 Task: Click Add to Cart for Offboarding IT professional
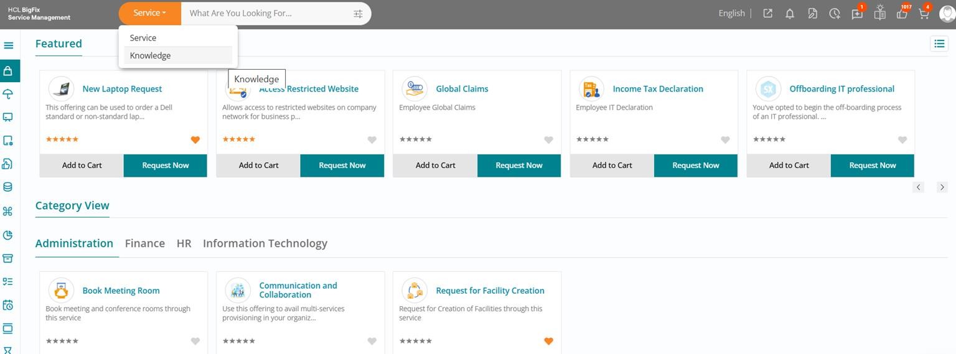point(789,165)
